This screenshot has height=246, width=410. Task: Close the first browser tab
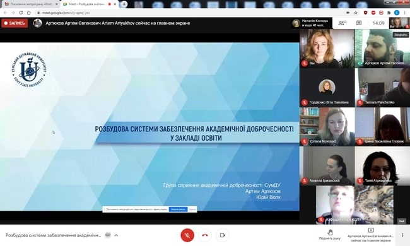(x=57, y=4)
